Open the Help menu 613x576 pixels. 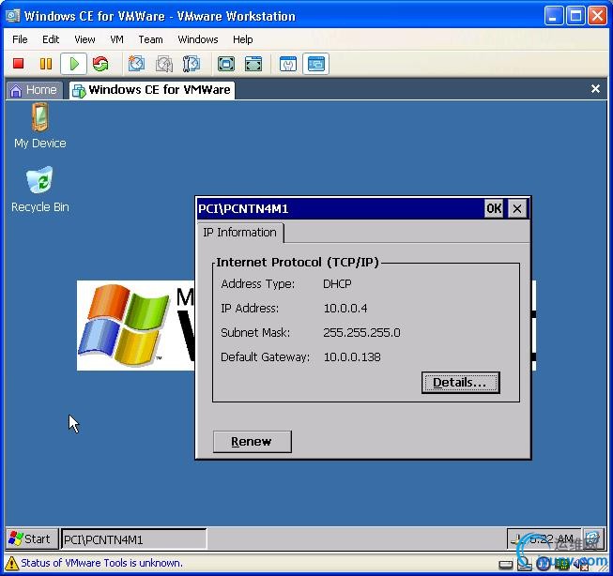(x=243, y=39)
